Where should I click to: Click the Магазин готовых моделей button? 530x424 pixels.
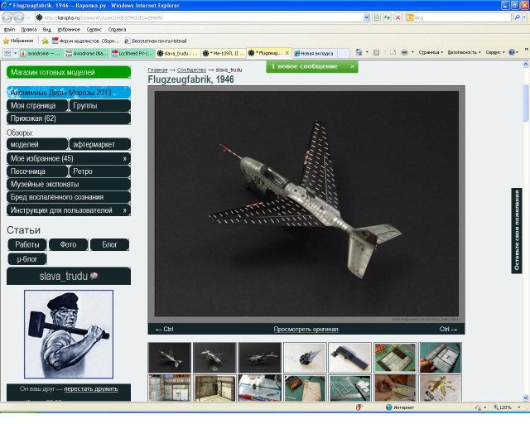[x=68, y=72]
